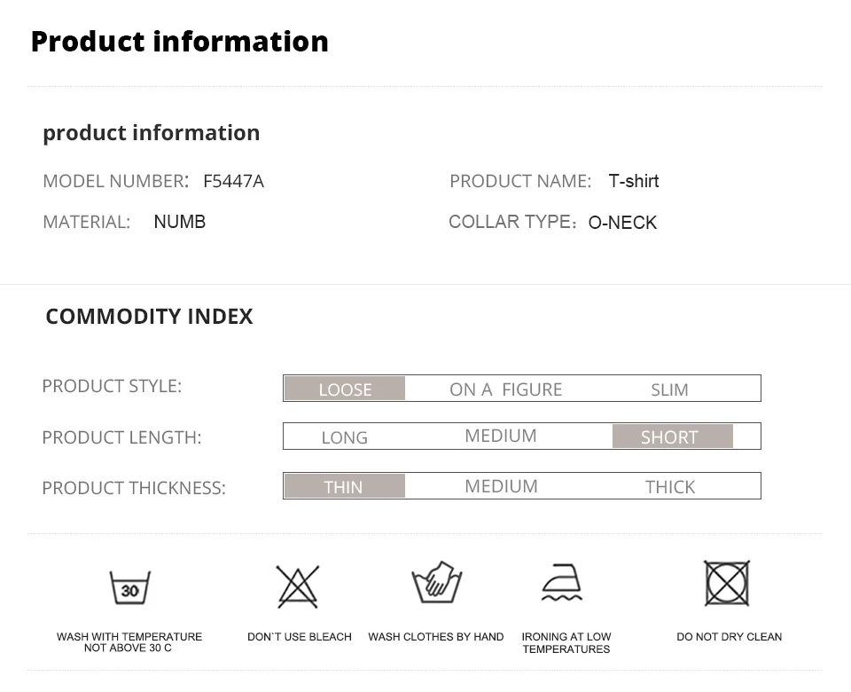The height and width of the screenshot is (692, 851).
Task: Choose the highlighted SHORT length option
Action: [673, 436]
